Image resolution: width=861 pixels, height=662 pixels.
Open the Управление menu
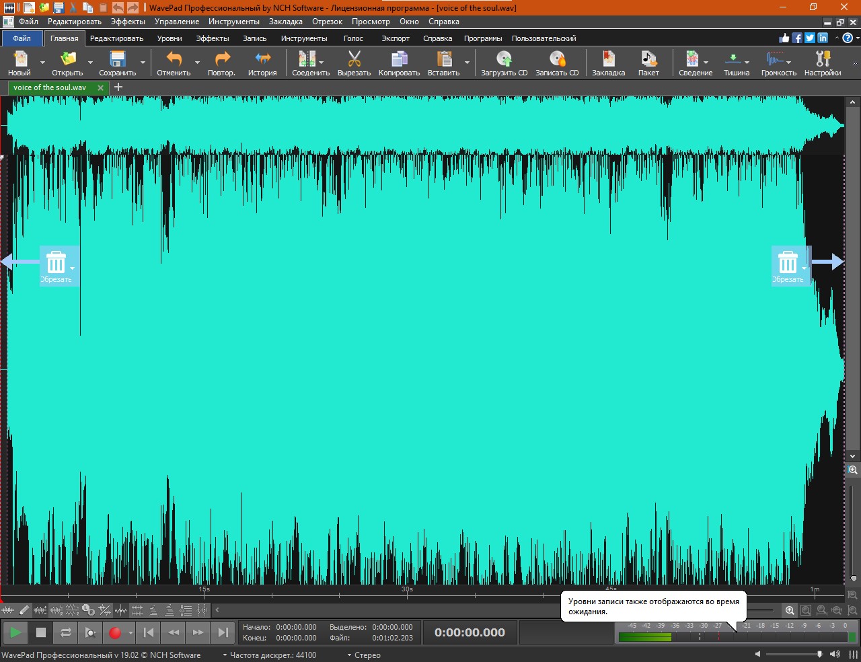point(177,22)
